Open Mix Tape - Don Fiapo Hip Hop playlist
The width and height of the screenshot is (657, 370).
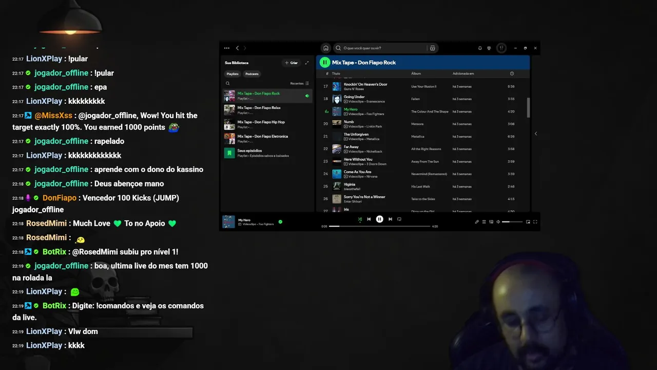click(267, 124)
